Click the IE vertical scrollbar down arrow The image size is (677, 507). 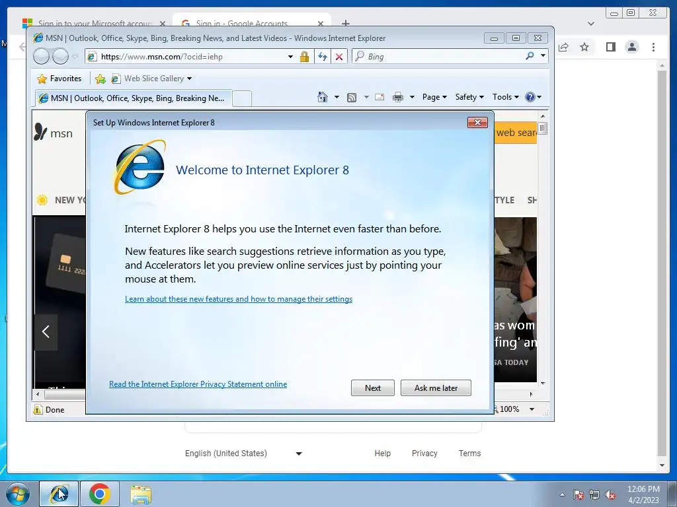[543, 383]
